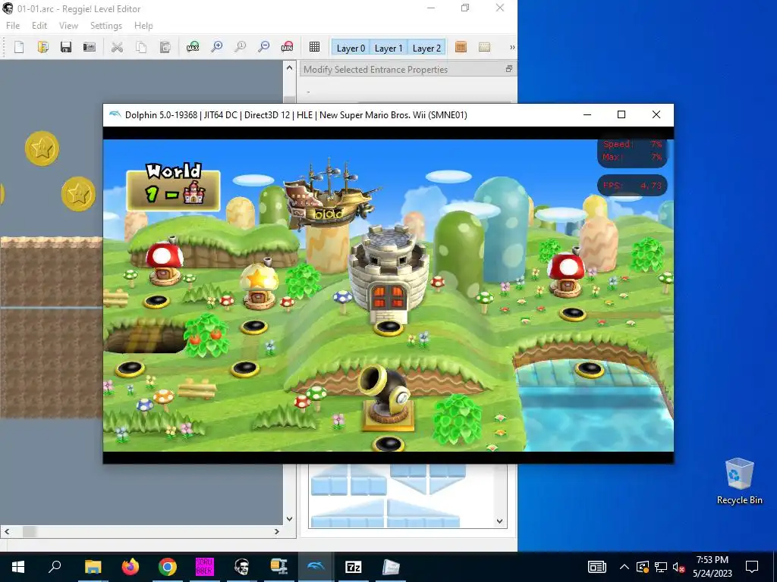Open 7-Zip from the taskbar
This screenshot has width=777, height=582.
click(354, 567)
